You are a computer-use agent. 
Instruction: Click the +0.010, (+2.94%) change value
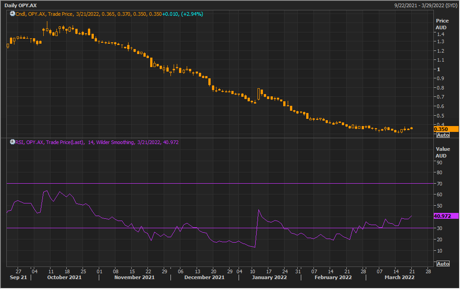tap(183, 14)
